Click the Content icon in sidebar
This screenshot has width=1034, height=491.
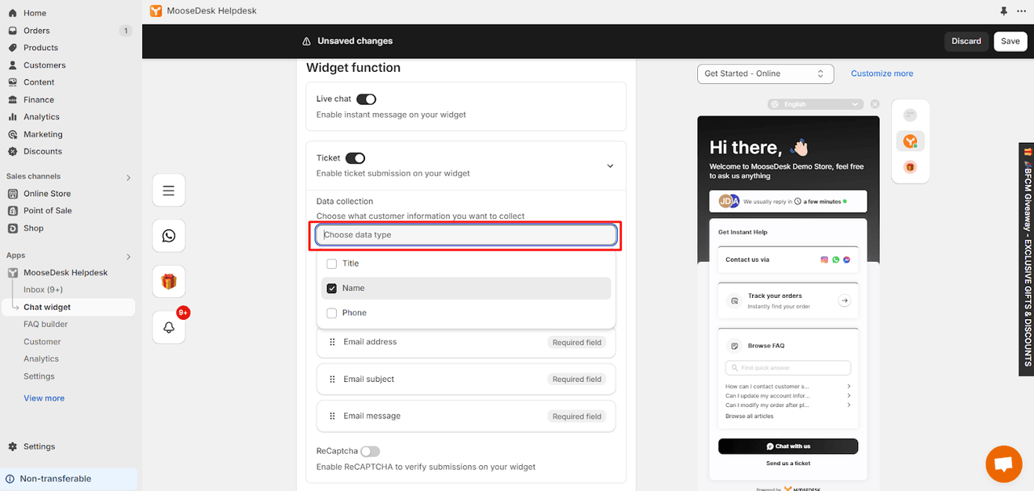12,82
